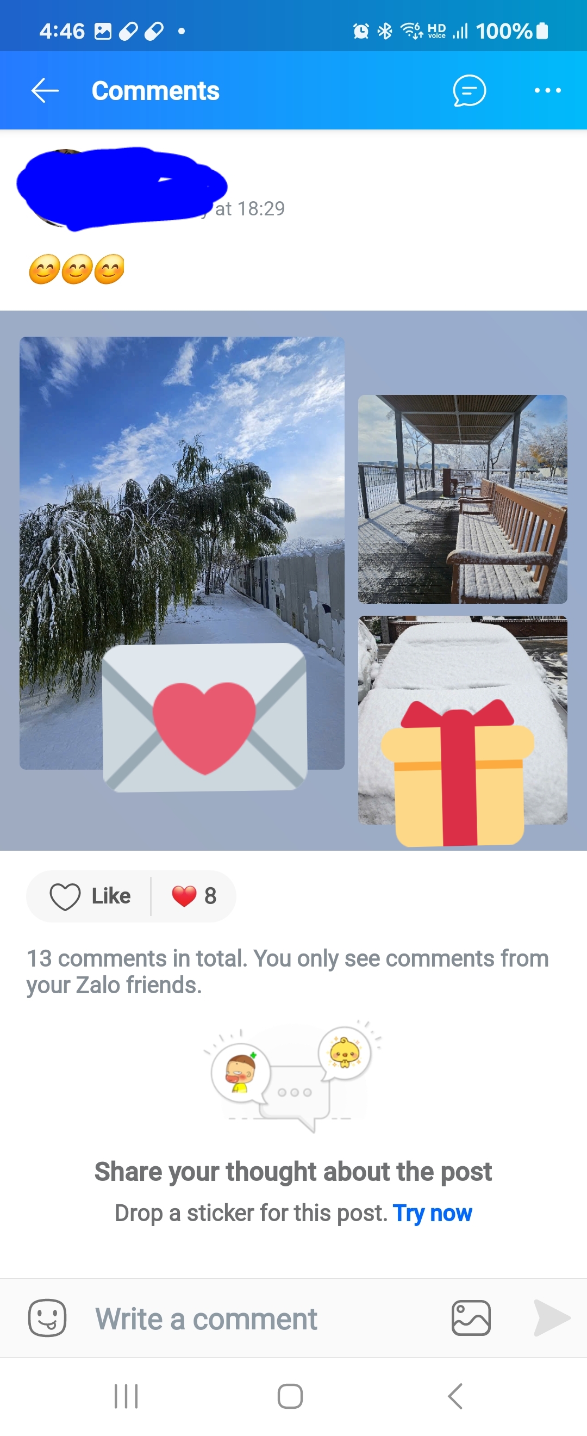Viewport: 587px width, 1436px height.
Task: Tap the love letter envelope sticker
Action: 204,717
